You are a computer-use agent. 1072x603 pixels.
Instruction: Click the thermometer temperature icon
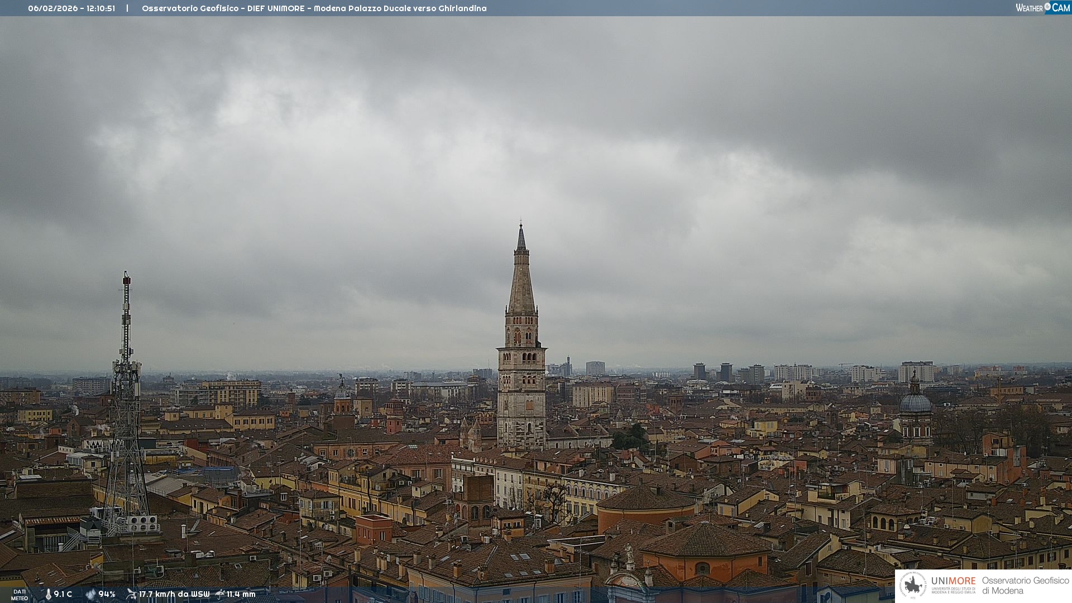click(48, 595)
